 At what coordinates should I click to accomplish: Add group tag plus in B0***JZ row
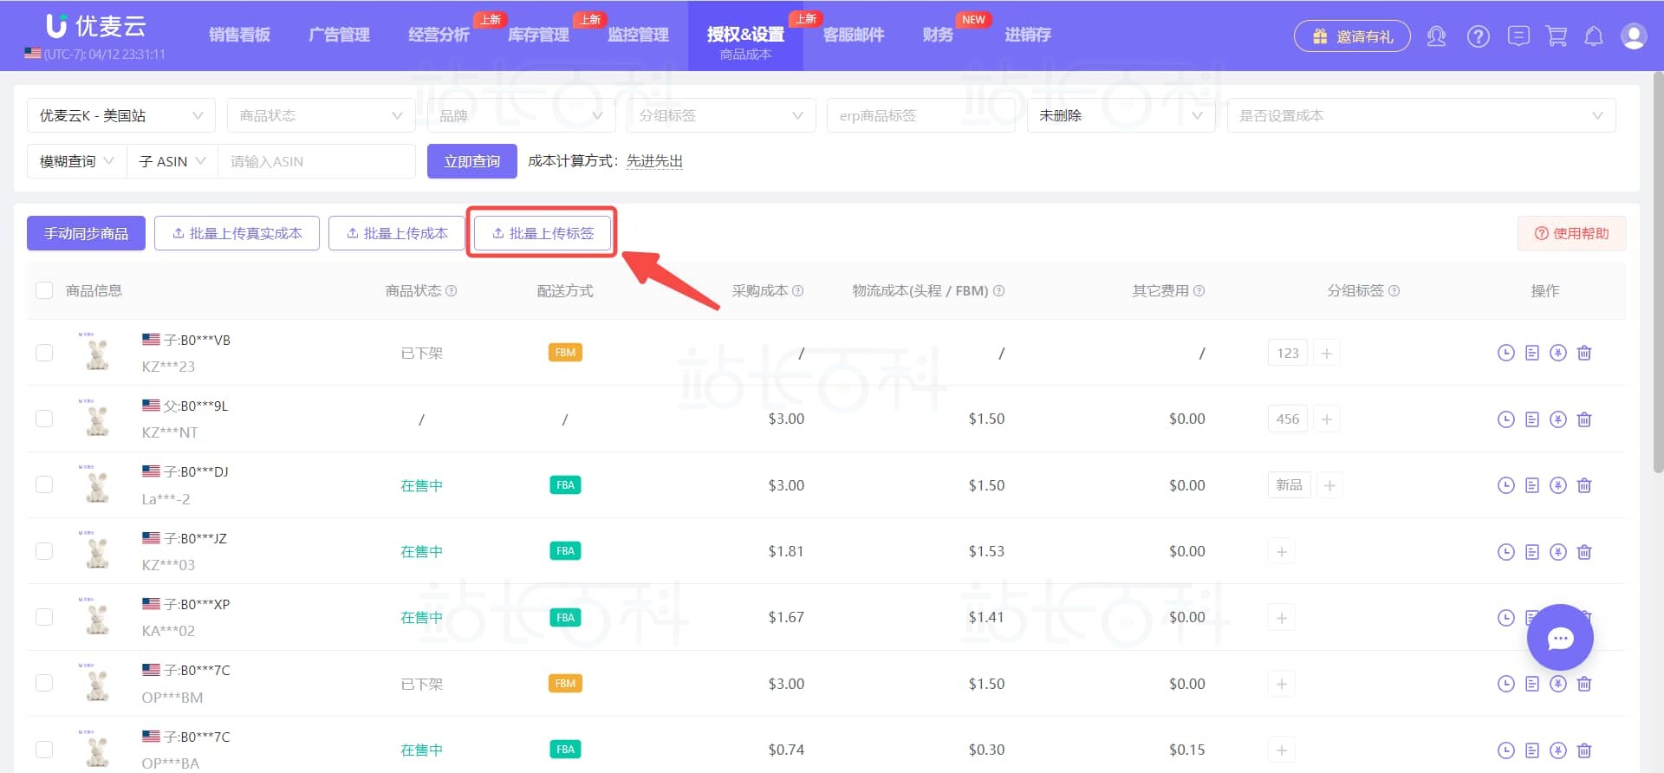pos(1281,552)
